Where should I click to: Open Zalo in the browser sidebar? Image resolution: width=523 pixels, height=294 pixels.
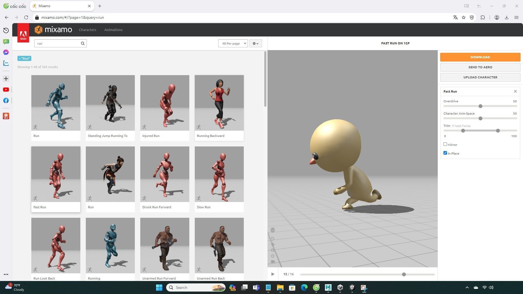(x=6, y=63)
